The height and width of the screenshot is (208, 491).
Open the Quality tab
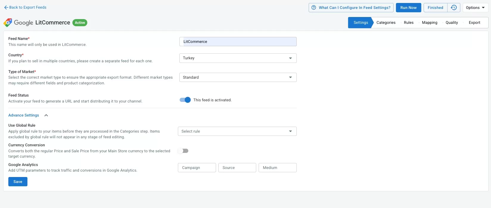point(452,23)
